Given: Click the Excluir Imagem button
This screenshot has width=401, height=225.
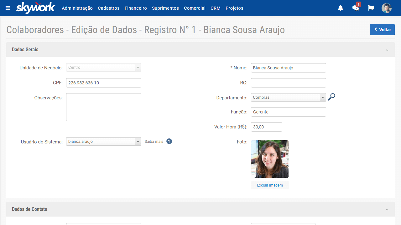Looking at the screenshot, I should [x=270, y=185].
